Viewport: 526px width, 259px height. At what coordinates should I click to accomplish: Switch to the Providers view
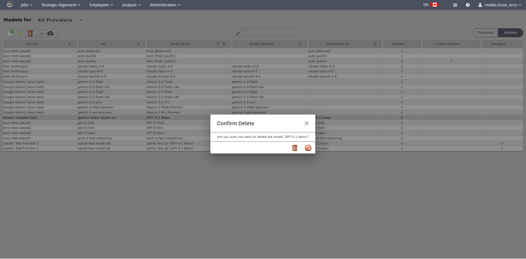[x=485, y=33]
